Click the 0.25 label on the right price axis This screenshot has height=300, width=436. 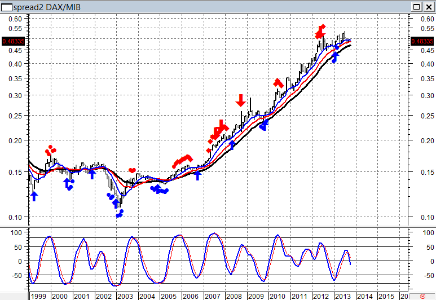tap(428, 116)
